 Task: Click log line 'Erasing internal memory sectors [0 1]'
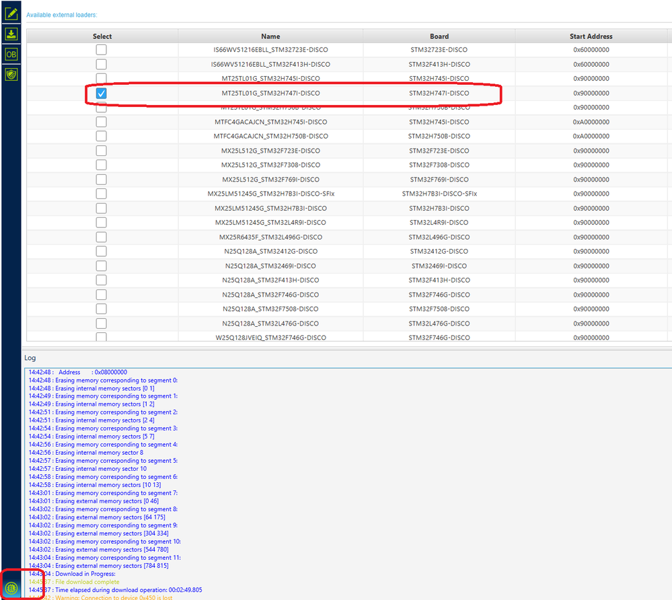click(91, 388)
